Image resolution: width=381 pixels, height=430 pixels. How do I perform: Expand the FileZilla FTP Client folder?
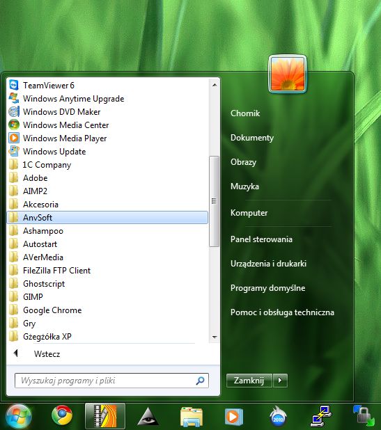[107, 271]
